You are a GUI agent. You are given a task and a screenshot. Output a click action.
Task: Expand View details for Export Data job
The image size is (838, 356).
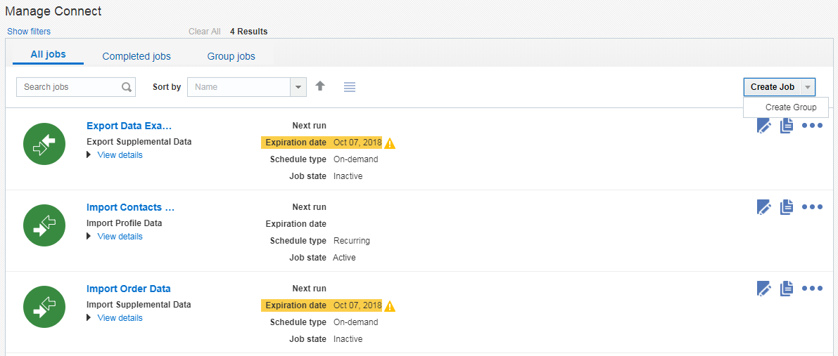(120, 155)
